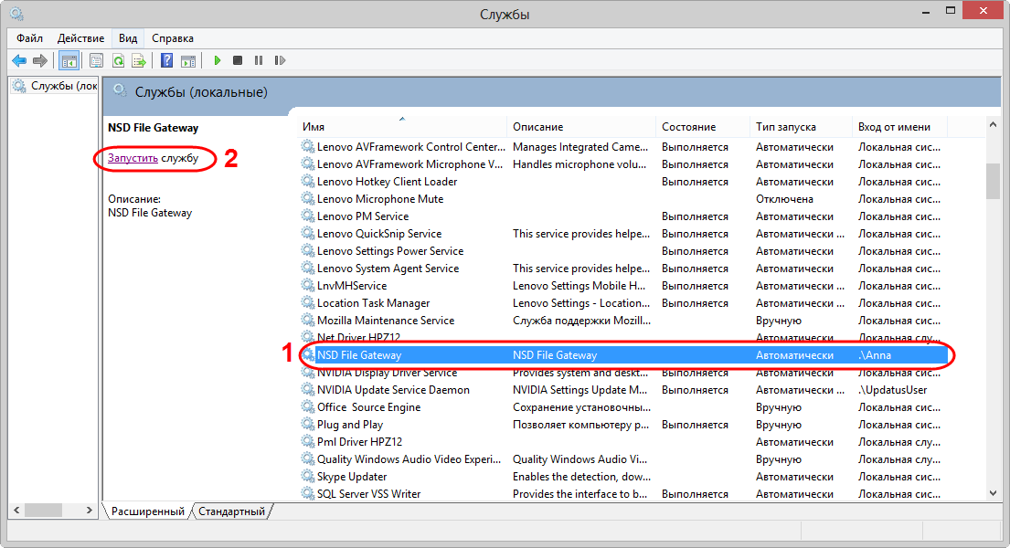Sort by the Состояние column header
The width and height of the screenshot is (1010, 548).
[703, 127]
